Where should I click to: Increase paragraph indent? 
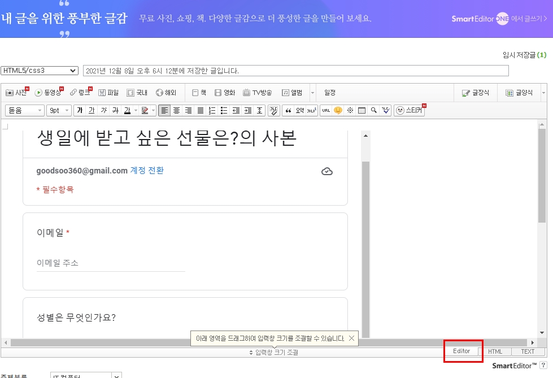pos(248,111)
